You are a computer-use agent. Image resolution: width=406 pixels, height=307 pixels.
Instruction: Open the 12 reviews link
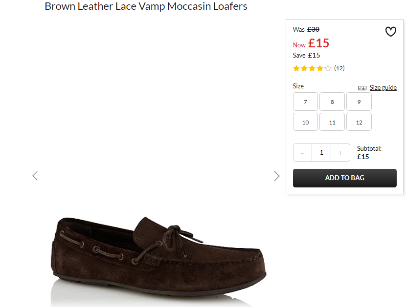click(x=339, y=68)
